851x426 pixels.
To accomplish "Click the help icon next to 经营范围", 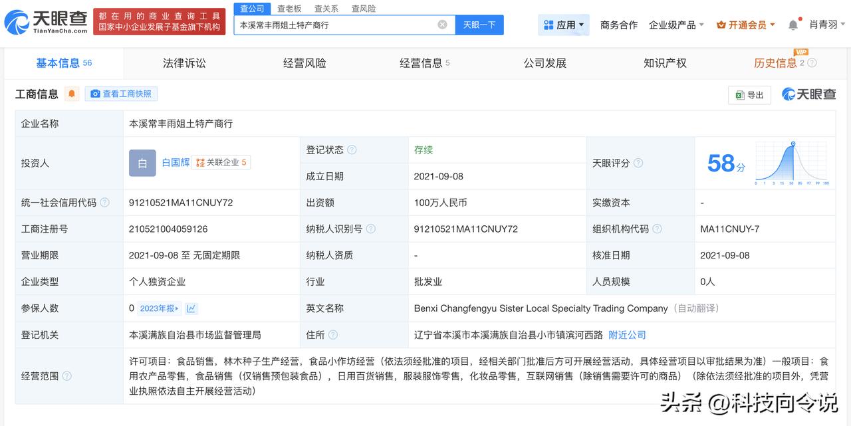I will (x=66, y=376).
